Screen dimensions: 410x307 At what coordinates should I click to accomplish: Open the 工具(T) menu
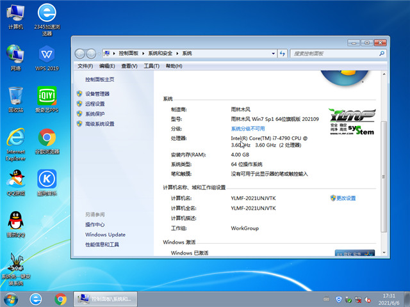151,66
